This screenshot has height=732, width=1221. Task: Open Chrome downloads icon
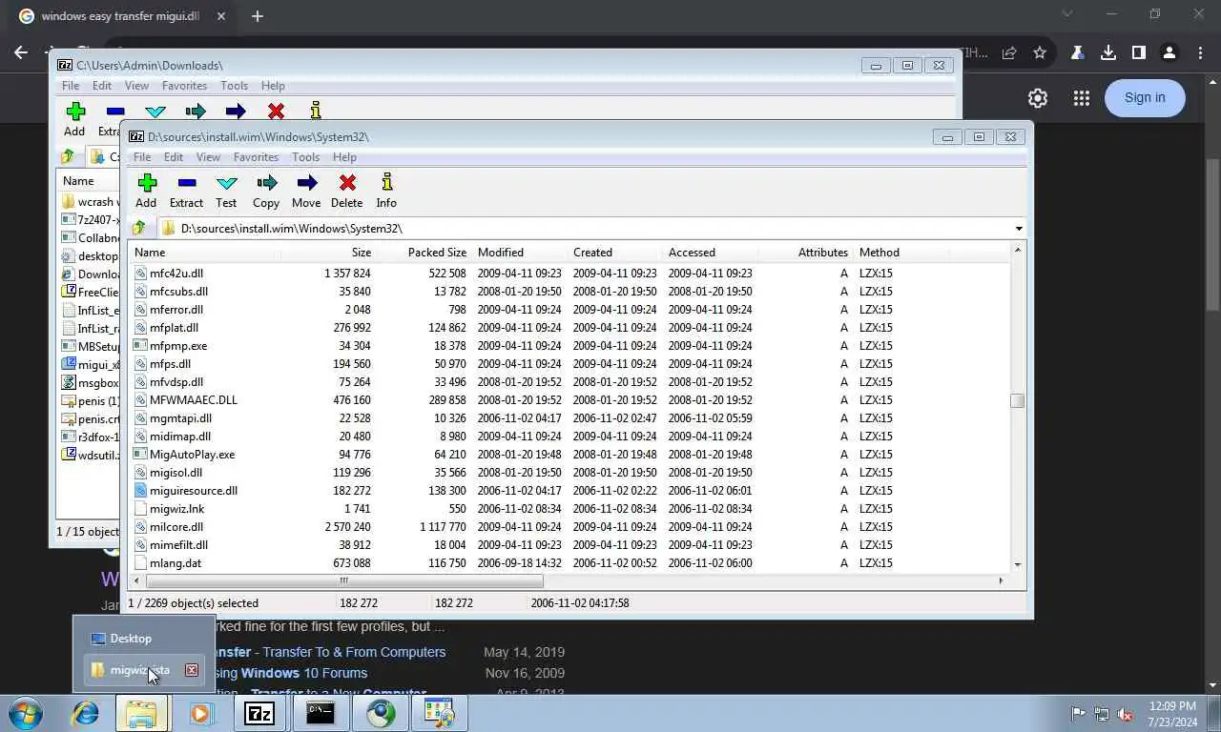pos(1107,53)
